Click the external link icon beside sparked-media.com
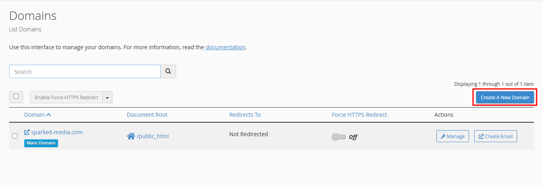The height and width of the screenshot is (187, 543). [x=27, y=132]
